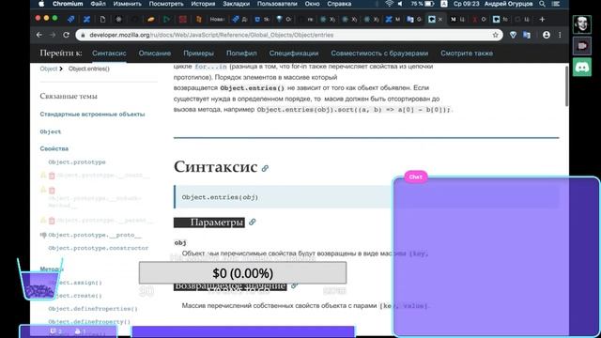Click the anchor link icon beside Синтаксис heading
The image size is (601, 338).
265,168
